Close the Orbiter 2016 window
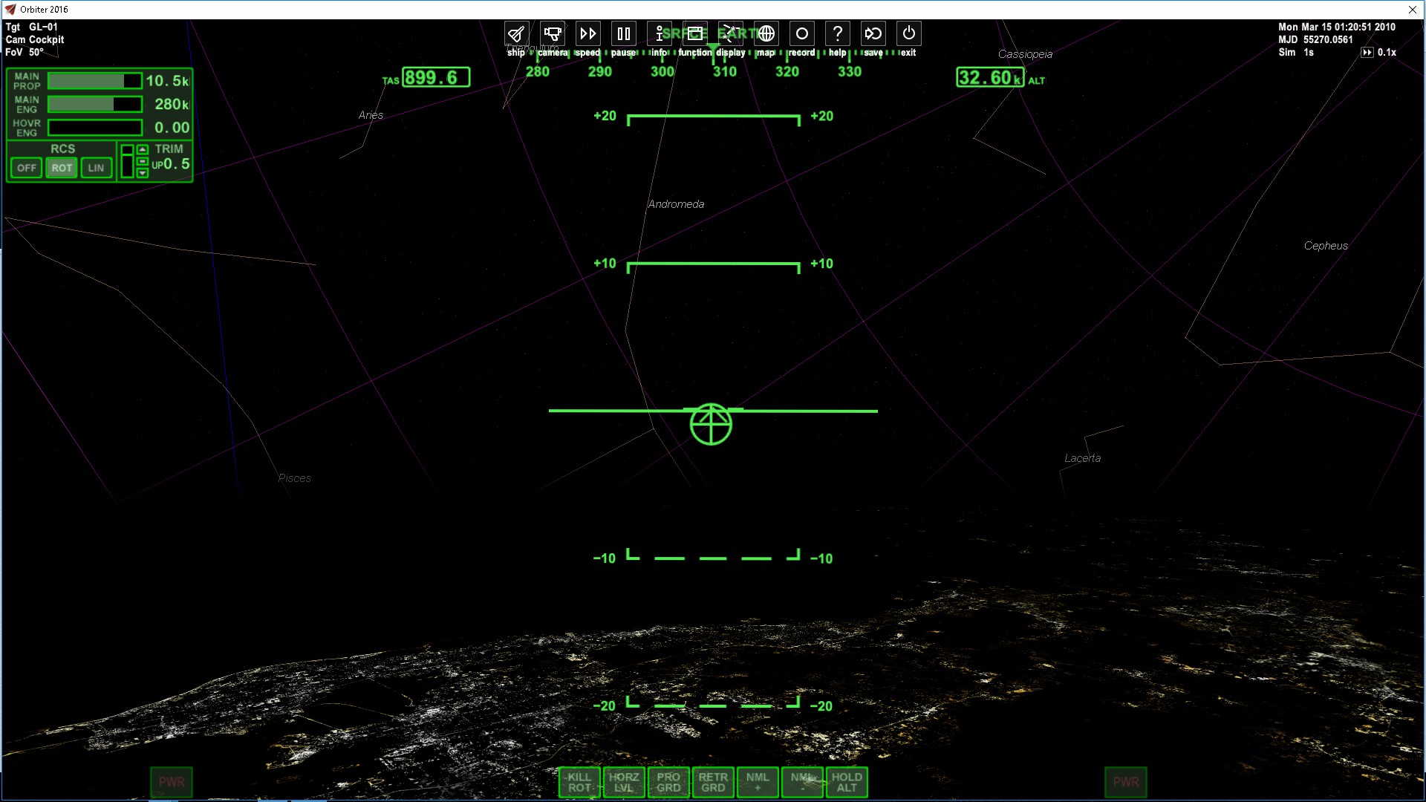Viewport: 1426px width, 802px height. (x=1412, y=10)
